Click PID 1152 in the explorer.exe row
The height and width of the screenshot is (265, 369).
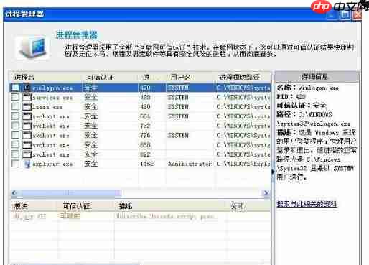click(147, 164)
